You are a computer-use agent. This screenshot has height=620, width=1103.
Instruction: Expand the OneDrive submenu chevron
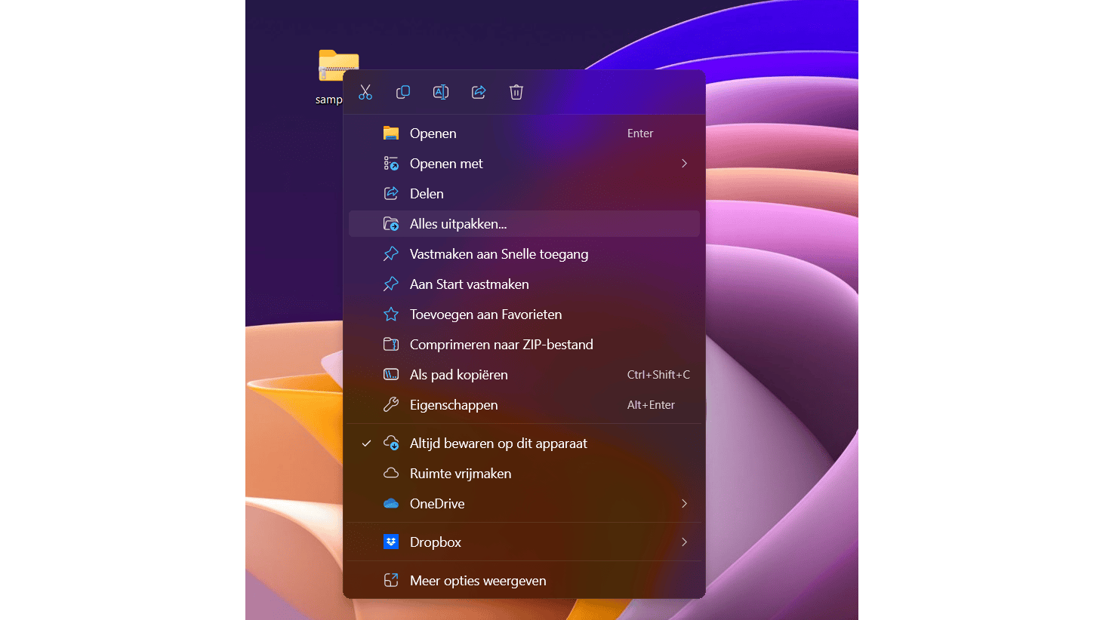[684, 503]
